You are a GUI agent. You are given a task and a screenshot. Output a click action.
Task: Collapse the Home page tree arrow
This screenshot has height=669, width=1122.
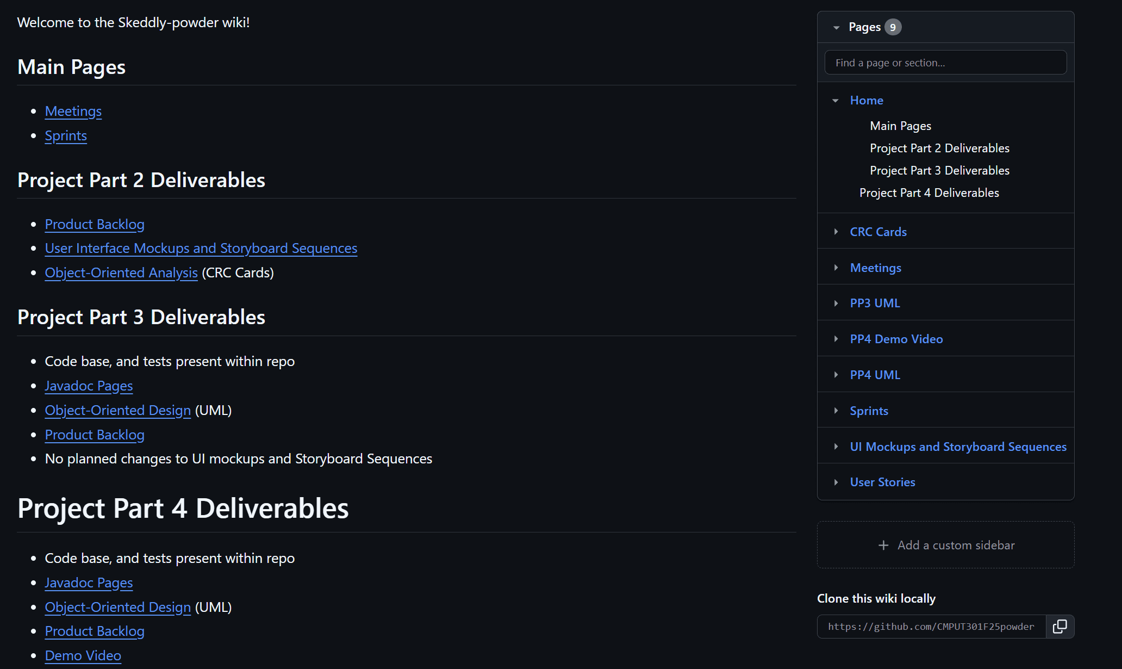(x=836, y=101)
